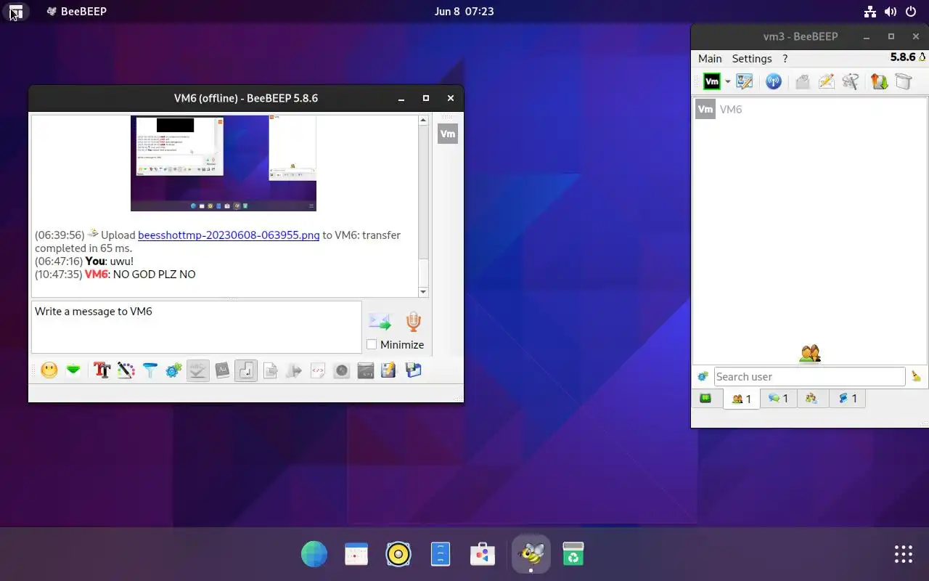
Task: Open the font color picker icon
Action: click(126, 370)
